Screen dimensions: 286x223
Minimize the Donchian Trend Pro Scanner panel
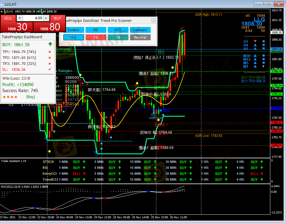tap(153, 21)
